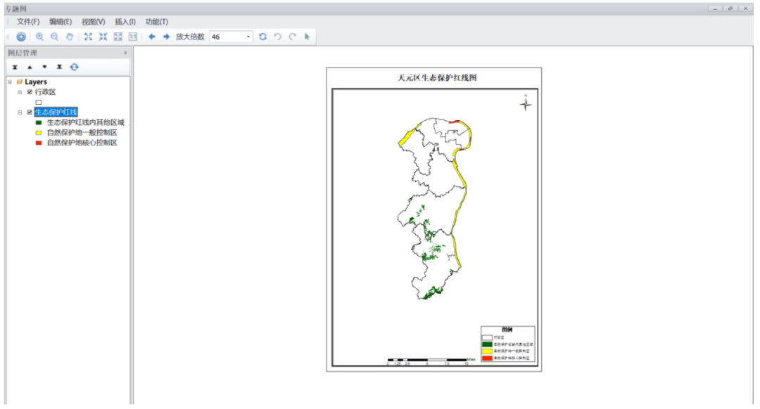The image size is (760, 409).
Task: Select the green pointer select tool
Action: click(307, 37)
